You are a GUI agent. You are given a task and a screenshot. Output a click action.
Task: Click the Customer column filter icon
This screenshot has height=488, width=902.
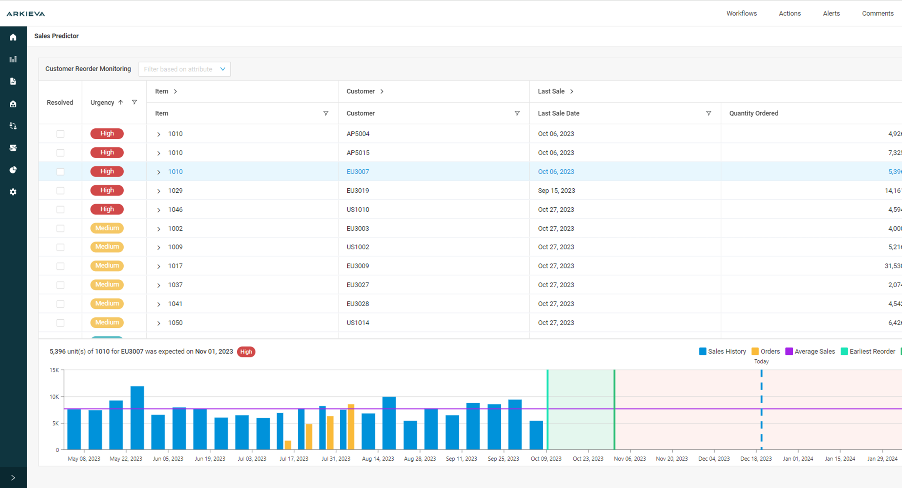(x=517, y=113)
